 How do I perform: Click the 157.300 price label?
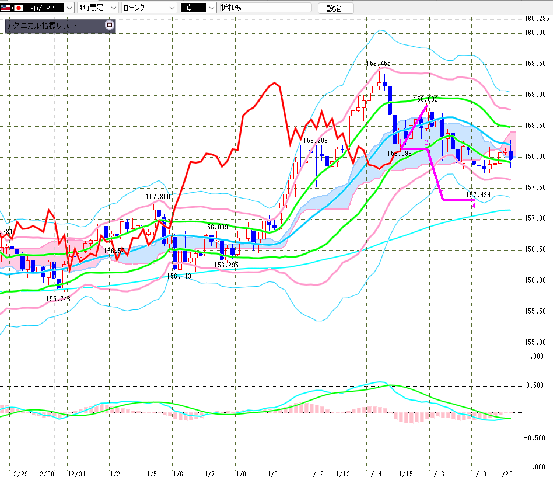pos(157,197)
